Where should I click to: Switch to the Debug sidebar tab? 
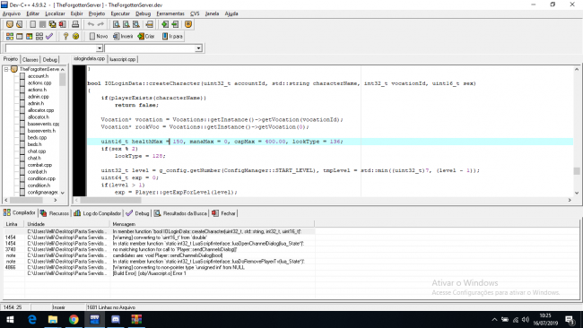pyautogui.click(x=49, y=59)
